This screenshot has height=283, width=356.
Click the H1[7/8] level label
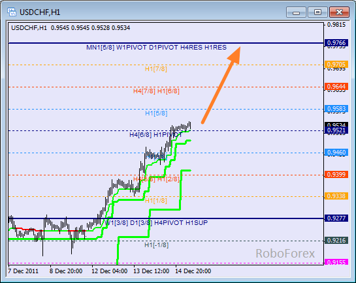(x=155, y=69)
